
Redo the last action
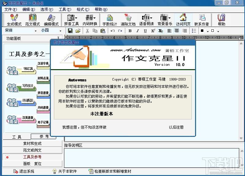120,31
